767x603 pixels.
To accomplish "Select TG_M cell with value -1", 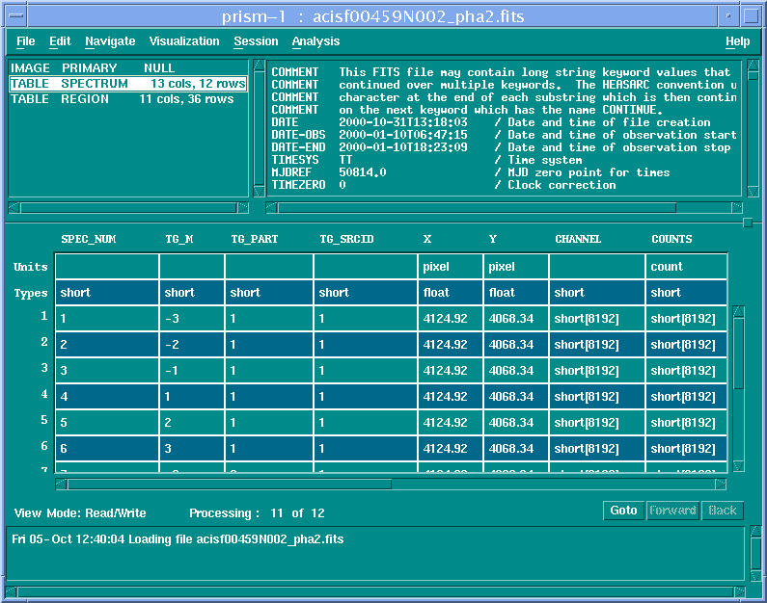I will pos(192,371).
